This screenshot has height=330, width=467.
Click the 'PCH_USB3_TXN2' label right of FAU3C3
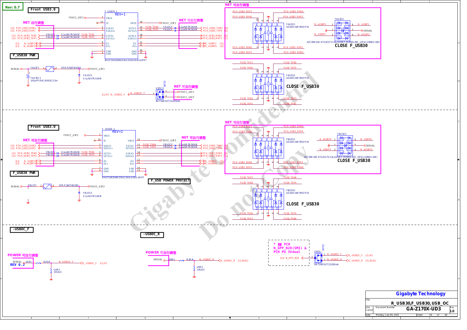tap(213, 28)
